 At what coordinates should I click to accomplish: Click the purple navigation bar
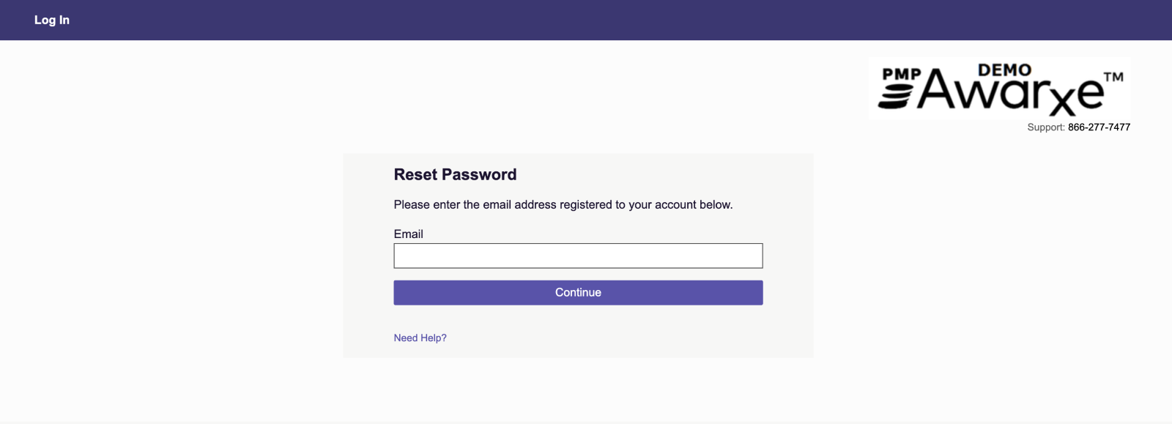(x=586, y=20)
